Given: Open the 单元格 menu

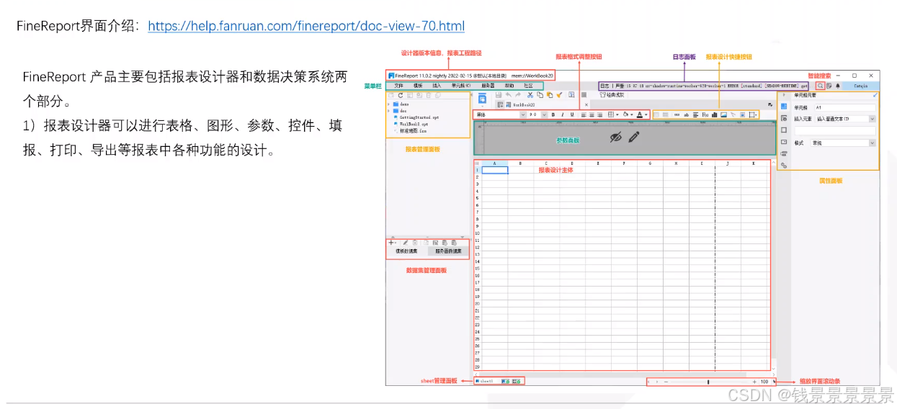Looking at the screenshot, I should [460, 86].
